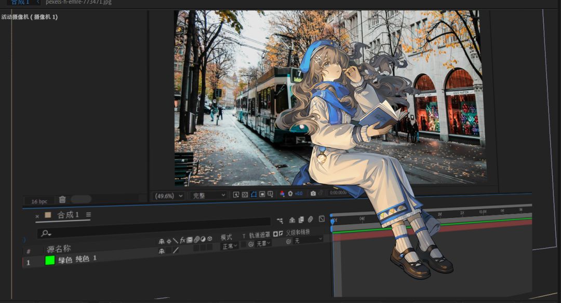Click the green label swatch of layer 1
561x303 pixels.
click(x=50, y=260)
